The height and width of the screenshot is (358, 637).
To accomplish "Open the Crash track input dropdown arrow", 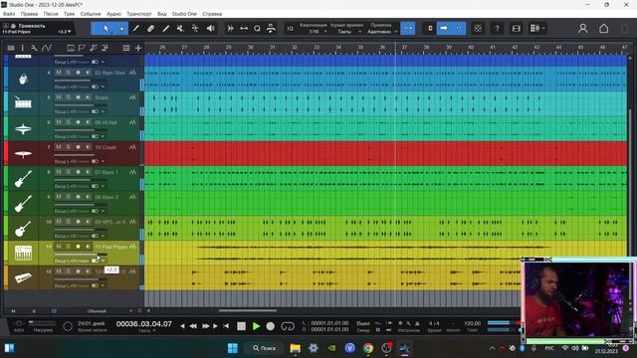I will [x=103, y=161].
